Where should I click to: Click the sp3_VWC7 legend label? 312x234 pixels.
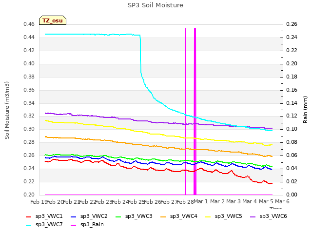click(x=49, y=224)
